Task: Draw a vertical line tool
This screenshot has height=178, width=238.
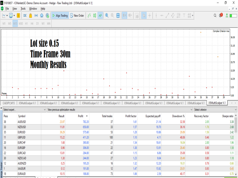Action: 156,16
